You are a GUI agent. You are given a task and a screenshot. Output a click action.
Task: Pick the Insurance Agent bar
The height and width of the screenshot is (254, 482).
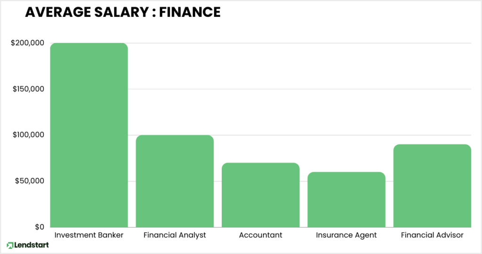(346, 199)
